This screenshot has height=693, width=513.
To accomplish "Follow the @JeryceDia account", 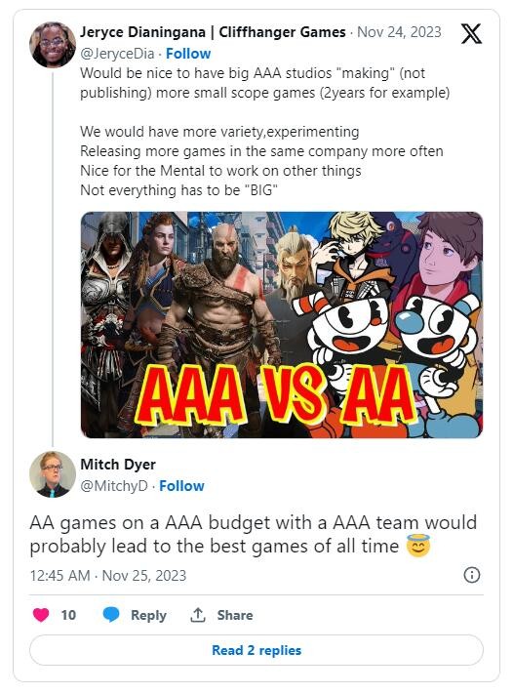I will tap(188, 54).
